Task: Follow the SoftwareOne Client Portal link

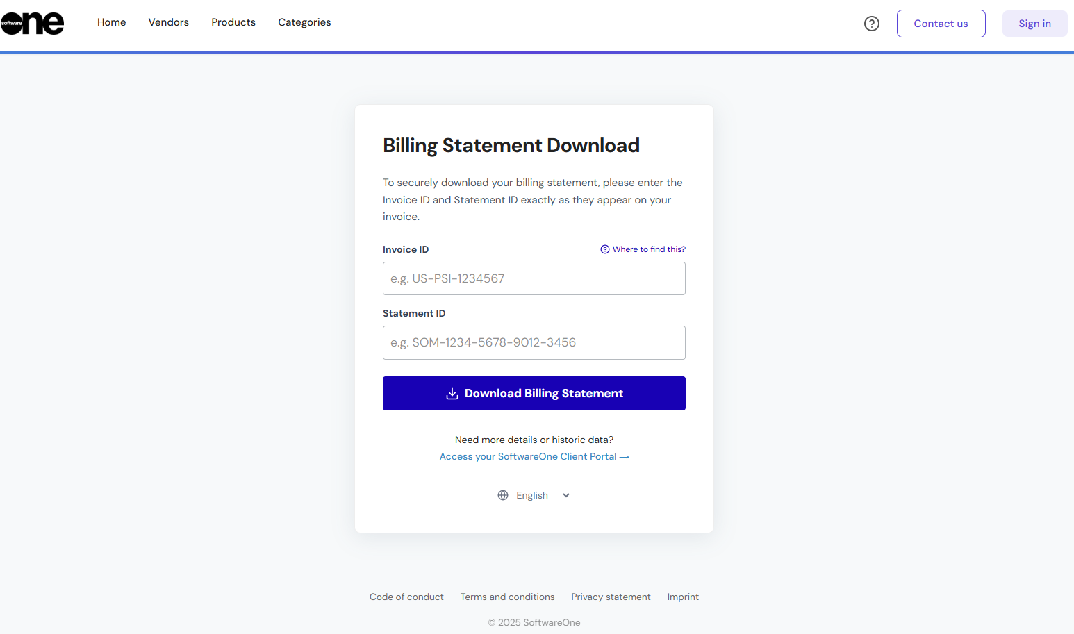Action: pos(534,456)
